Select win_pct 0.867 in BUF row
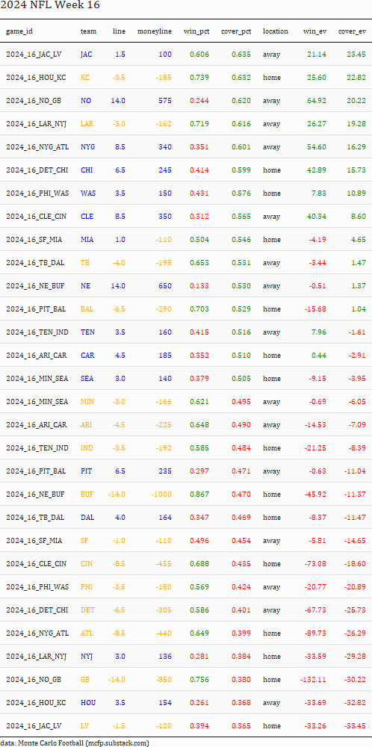 click(199, 494)
